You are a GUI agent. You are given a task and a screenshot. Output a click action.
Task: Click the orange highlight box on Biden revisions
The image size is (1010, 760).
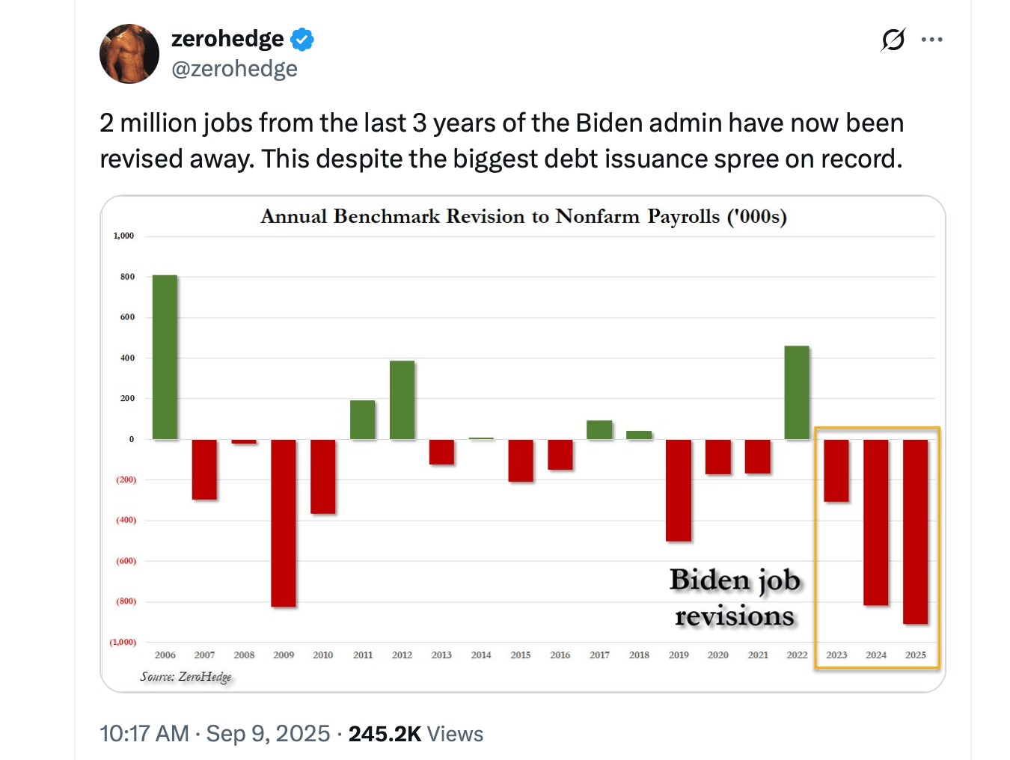tap(877, 546)
